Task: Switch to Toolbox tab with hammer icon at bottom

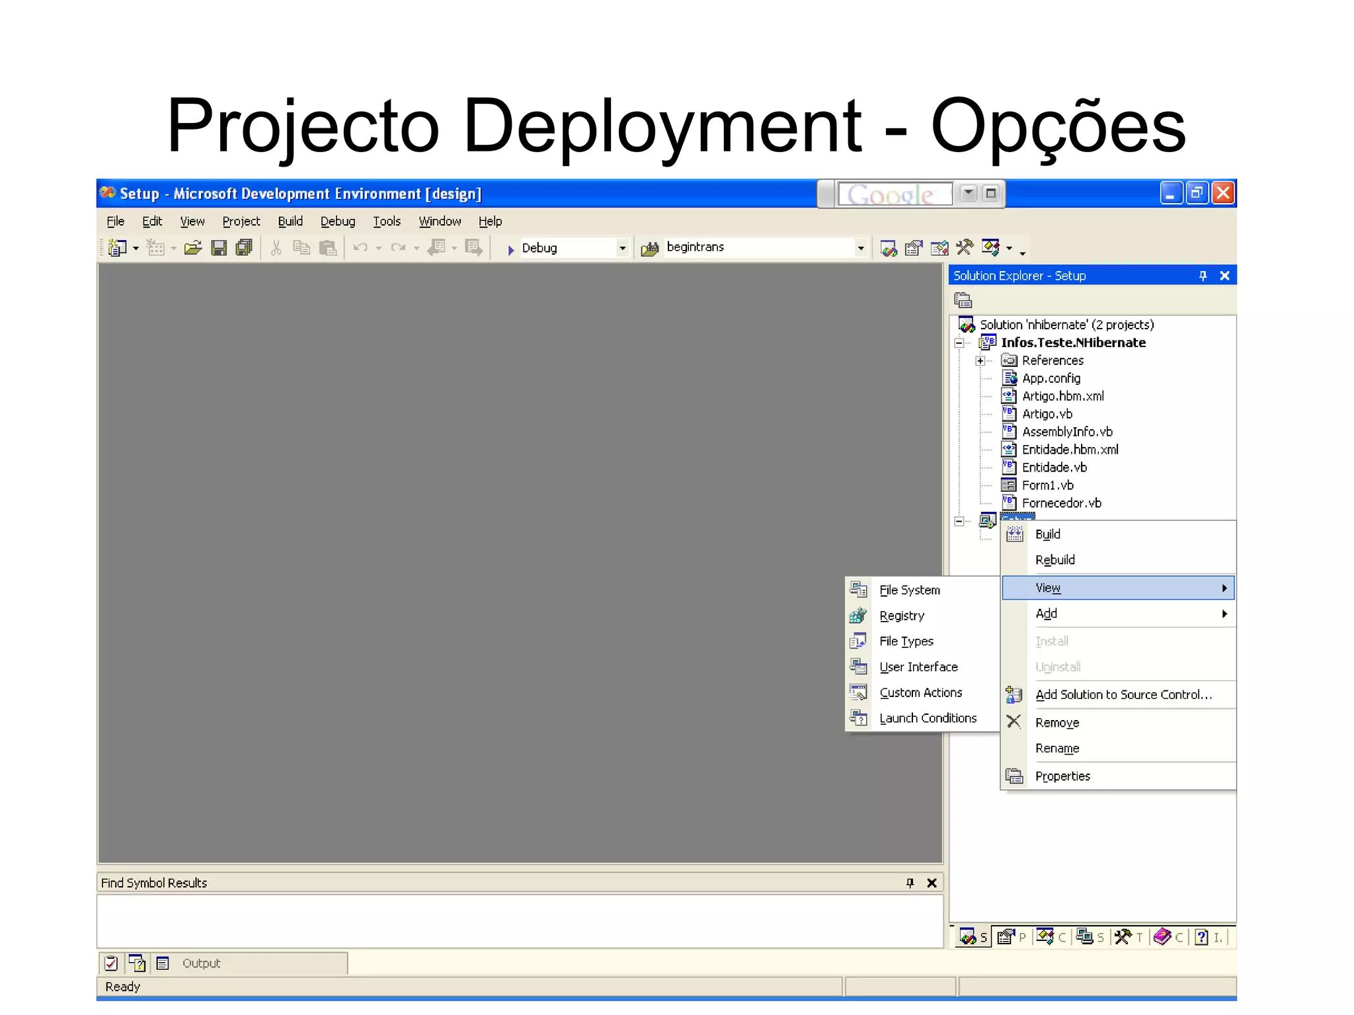Action: (x=1129, y=937)
